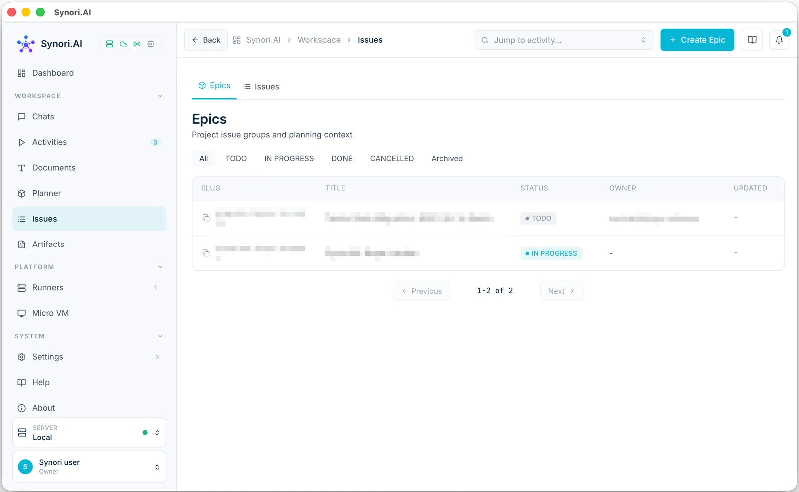Open the Jump to activity combo box

564,40
